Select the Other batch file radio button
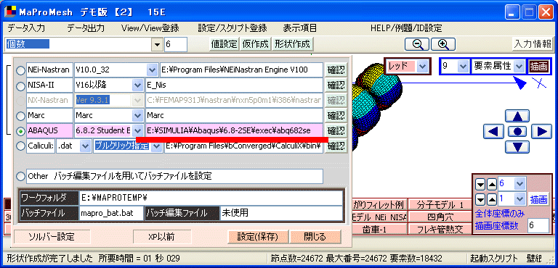This screenshot has width=558, height=268. pyautogui.click(x=20, y=176)
